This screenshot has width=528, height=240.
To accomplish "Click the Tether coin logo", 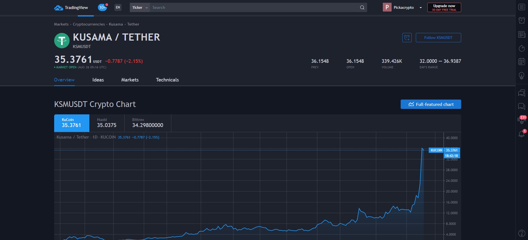I will [62, 41].
